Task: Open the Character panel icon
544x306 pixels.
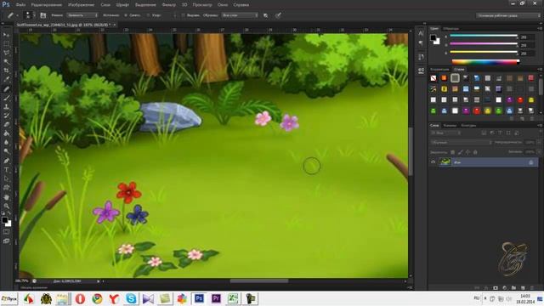Action: tap(421, 33)
